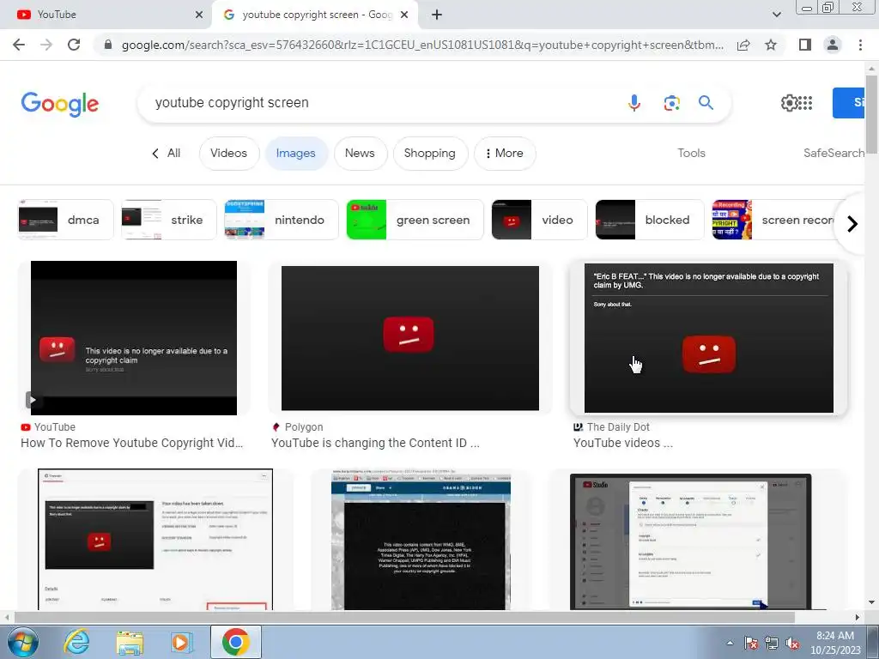This screenshot has height=659, width=879.
Task: Reload the page with the refresh icon
Action: (74, 45)
